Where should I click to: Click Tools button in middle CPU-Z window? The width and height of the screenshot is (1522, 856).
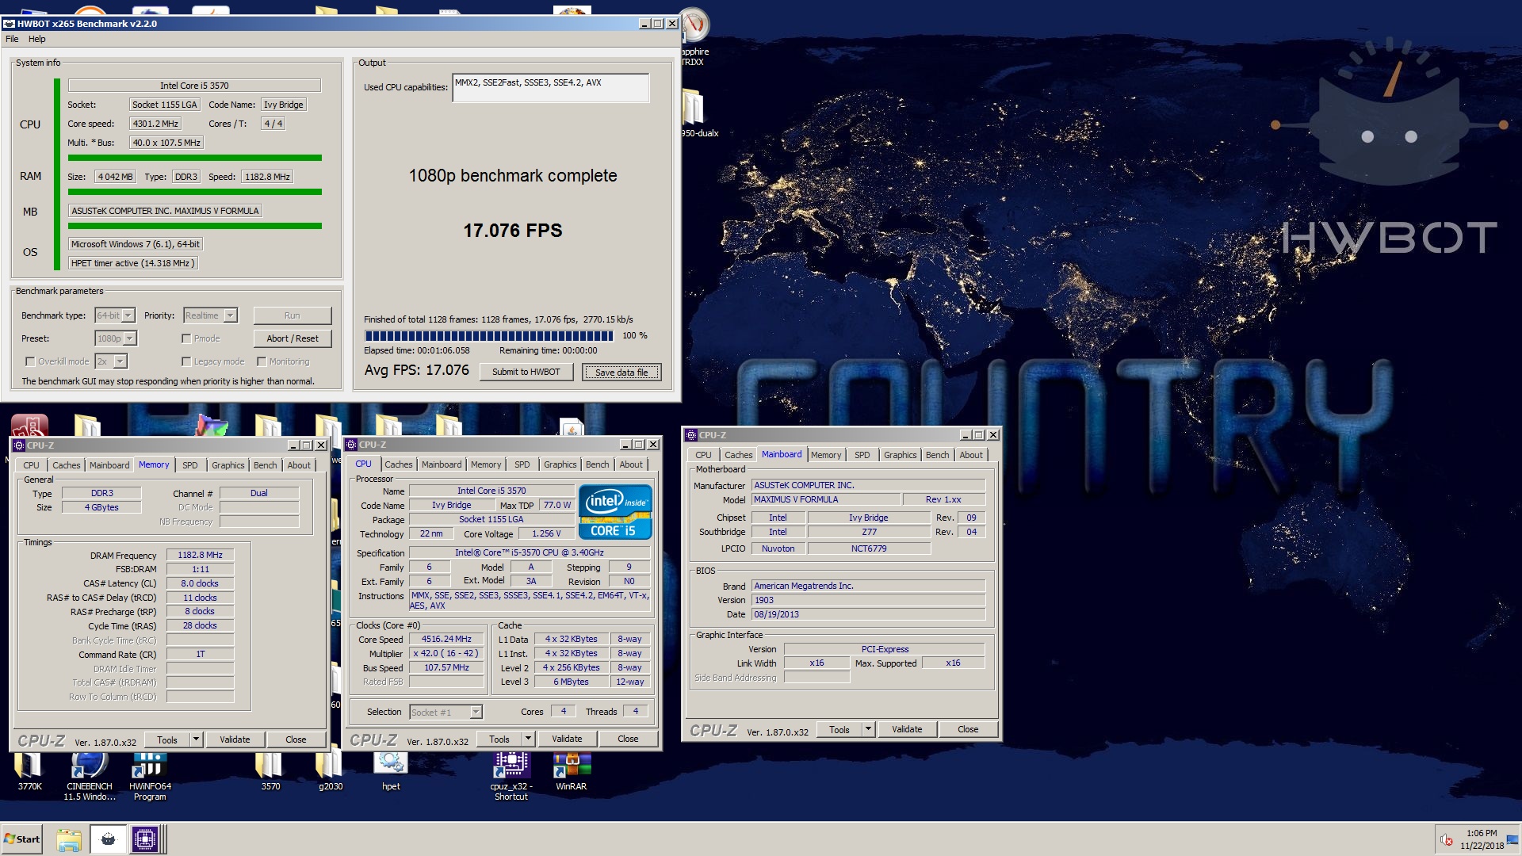(499, 739)
